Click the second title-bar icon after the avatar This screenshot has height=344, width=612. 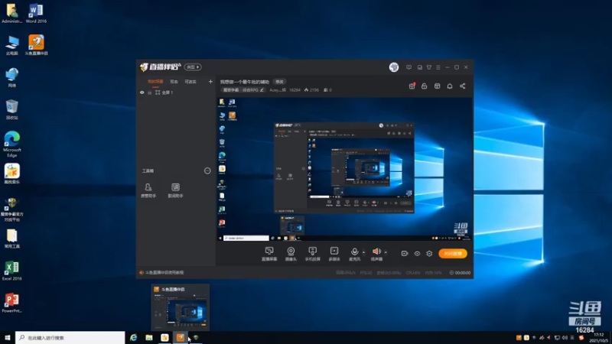tap(419, 67)
